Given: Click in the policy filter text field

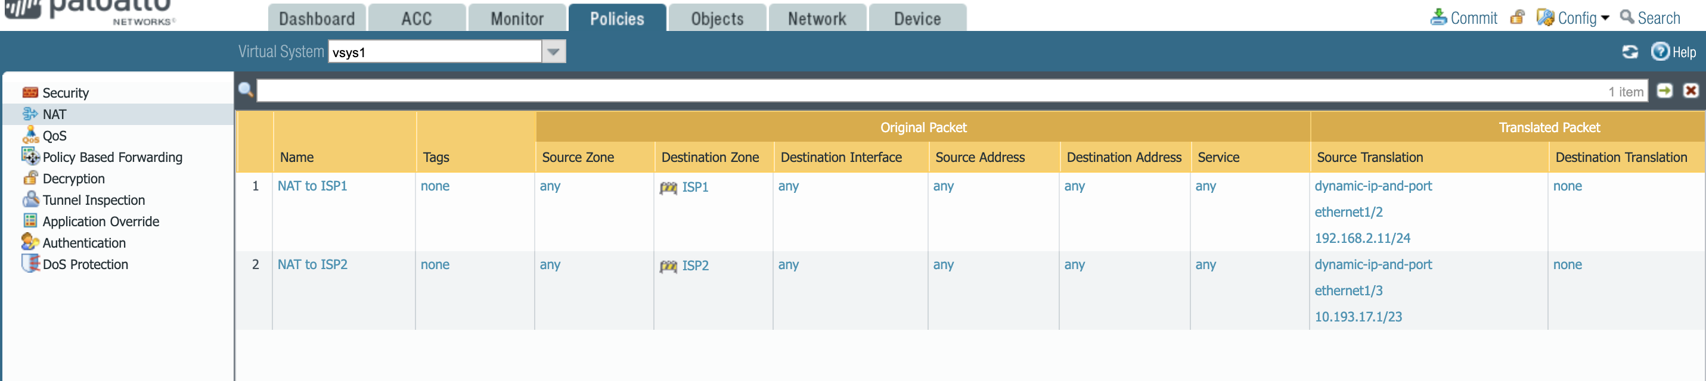Looking at the screenshot, I should 927,91.
